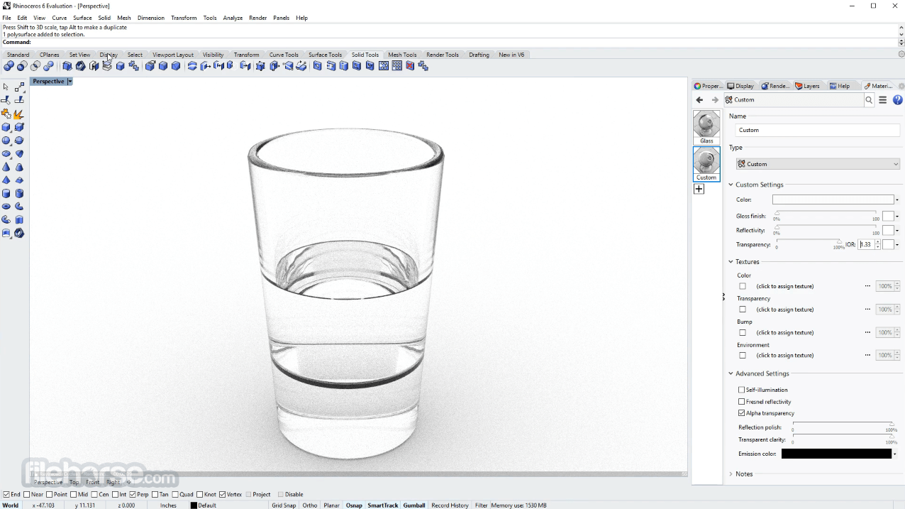Go forward in the material editor
This screenshot has width=905, height=509.
[715, 100]
